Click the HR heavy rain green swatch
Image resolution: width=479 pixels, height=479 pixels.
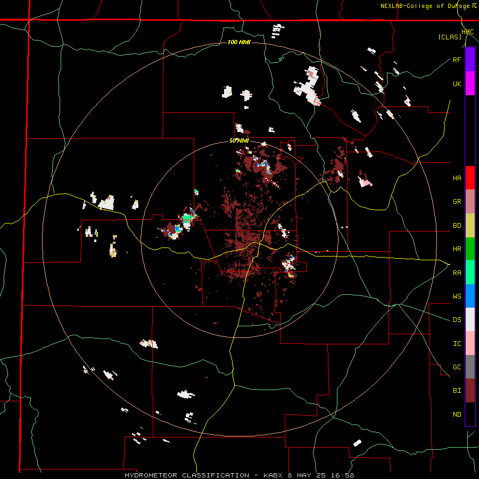pyautogui.click(x=470, y=249)
